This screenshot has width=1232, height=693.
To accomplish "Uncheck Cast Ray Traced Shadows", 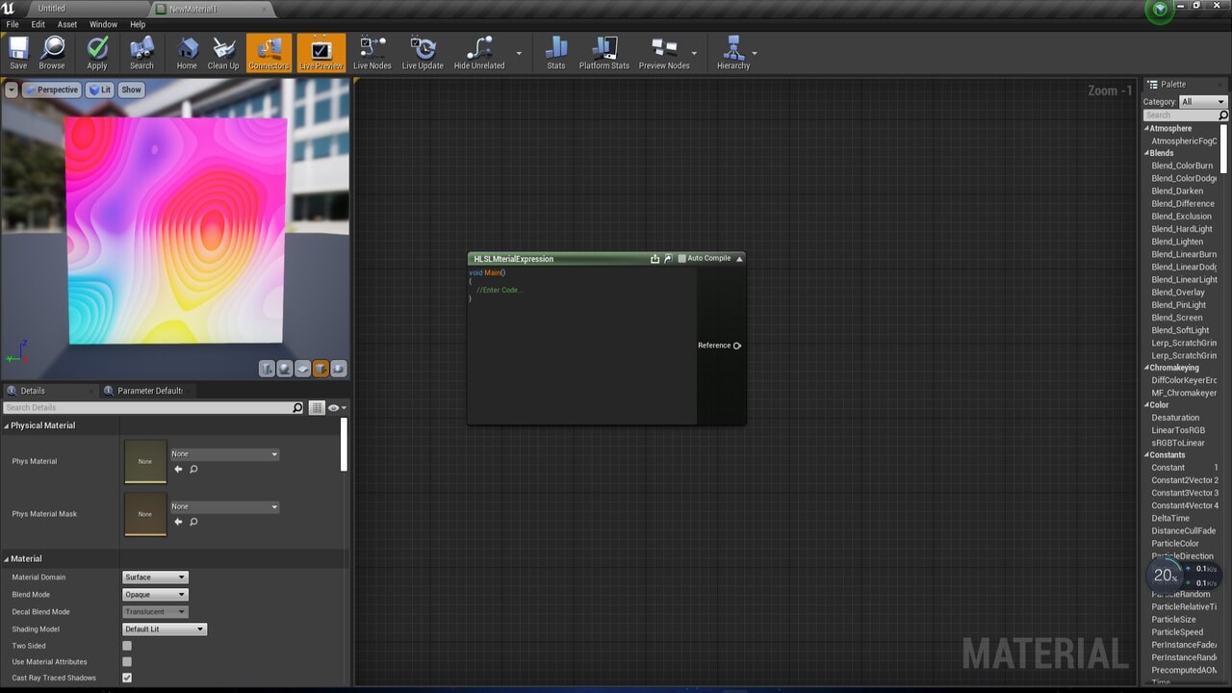I will coord(127,678).
